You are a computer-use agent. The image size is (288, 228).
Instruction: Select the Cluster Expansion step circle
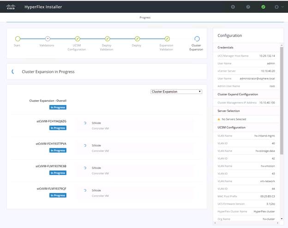click(197, 39)
